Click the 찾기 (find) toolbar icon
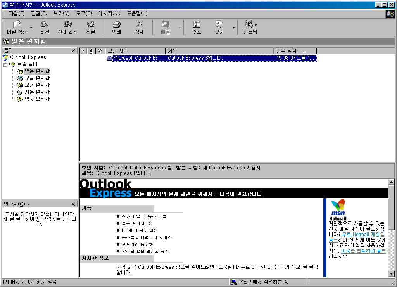This screenshot has width=397, height=287. pos(219,27)
